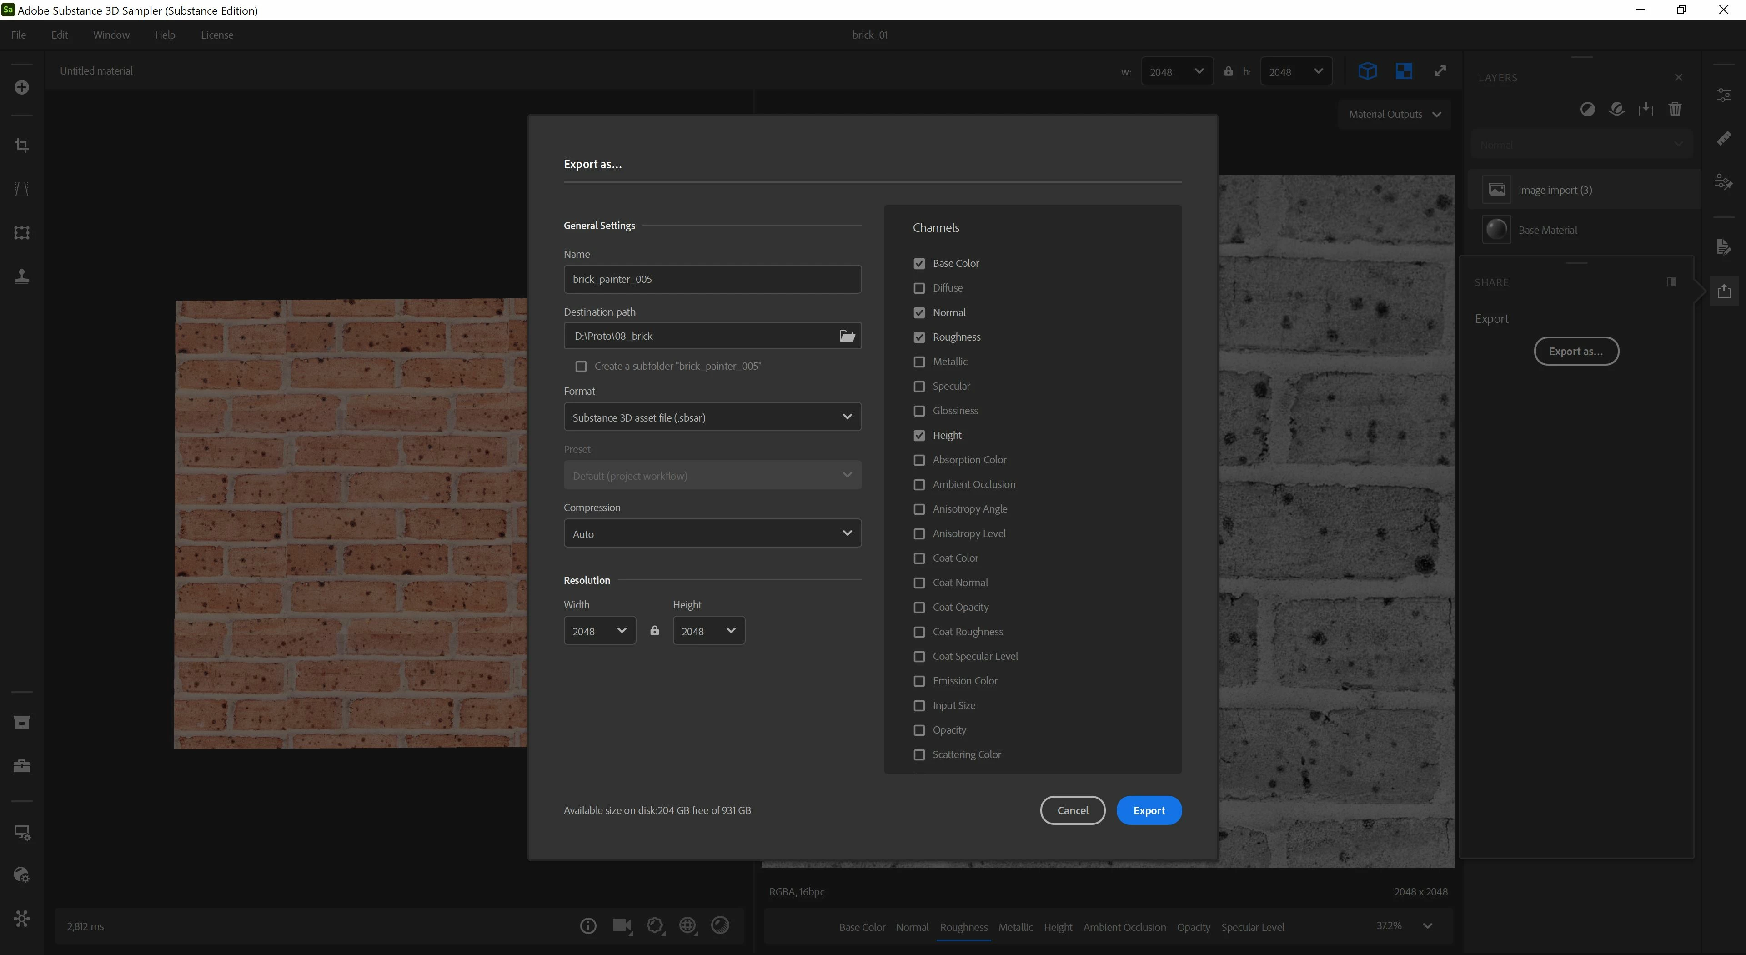Switch to the Height output tab
The image size is (1746, 955).
tap(1057, 926)
